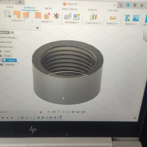Open timeline settings gear

[135, 118]
